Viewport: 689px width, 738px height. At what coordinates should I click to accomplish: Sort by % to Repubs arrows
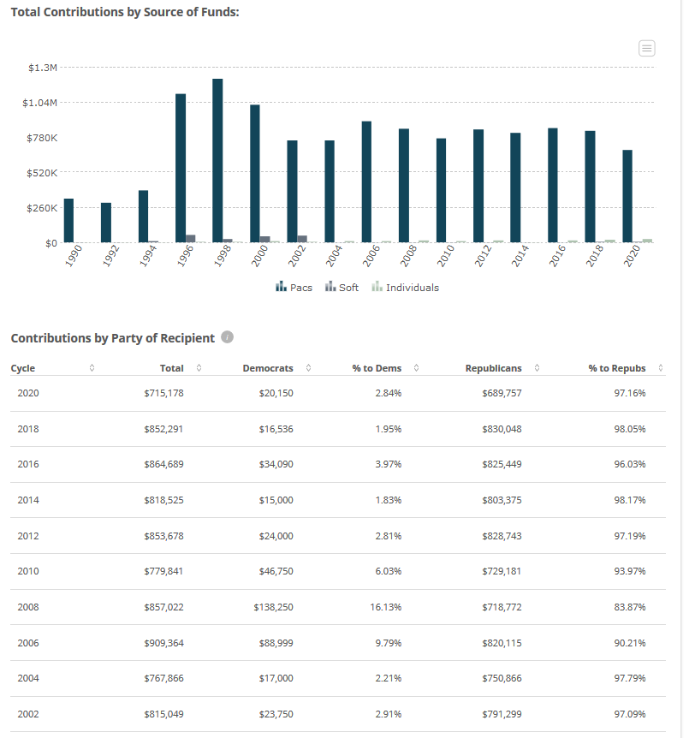click(x=661, y=368)
